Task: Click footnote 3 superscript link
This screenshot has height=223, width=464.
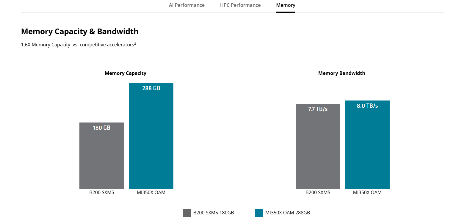Action: tap(135, 43)
